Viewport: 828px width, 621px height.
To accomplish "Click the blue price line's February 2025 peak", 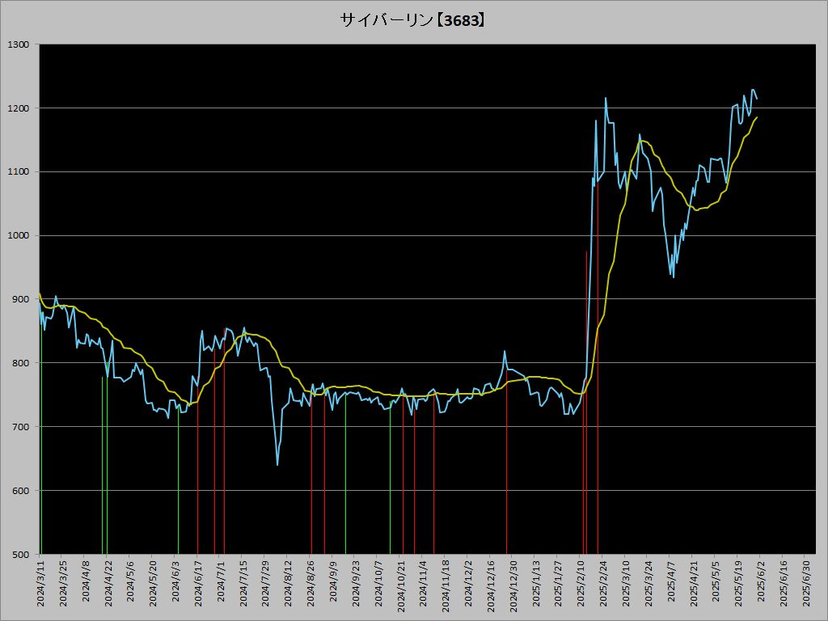I will tap(605, 98).
